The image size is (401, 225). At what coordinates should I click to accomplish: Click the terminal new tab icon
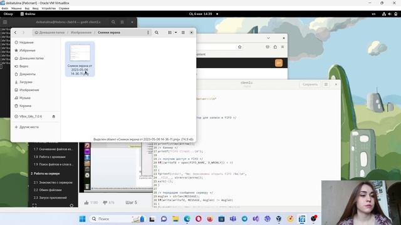click(5, 22)
